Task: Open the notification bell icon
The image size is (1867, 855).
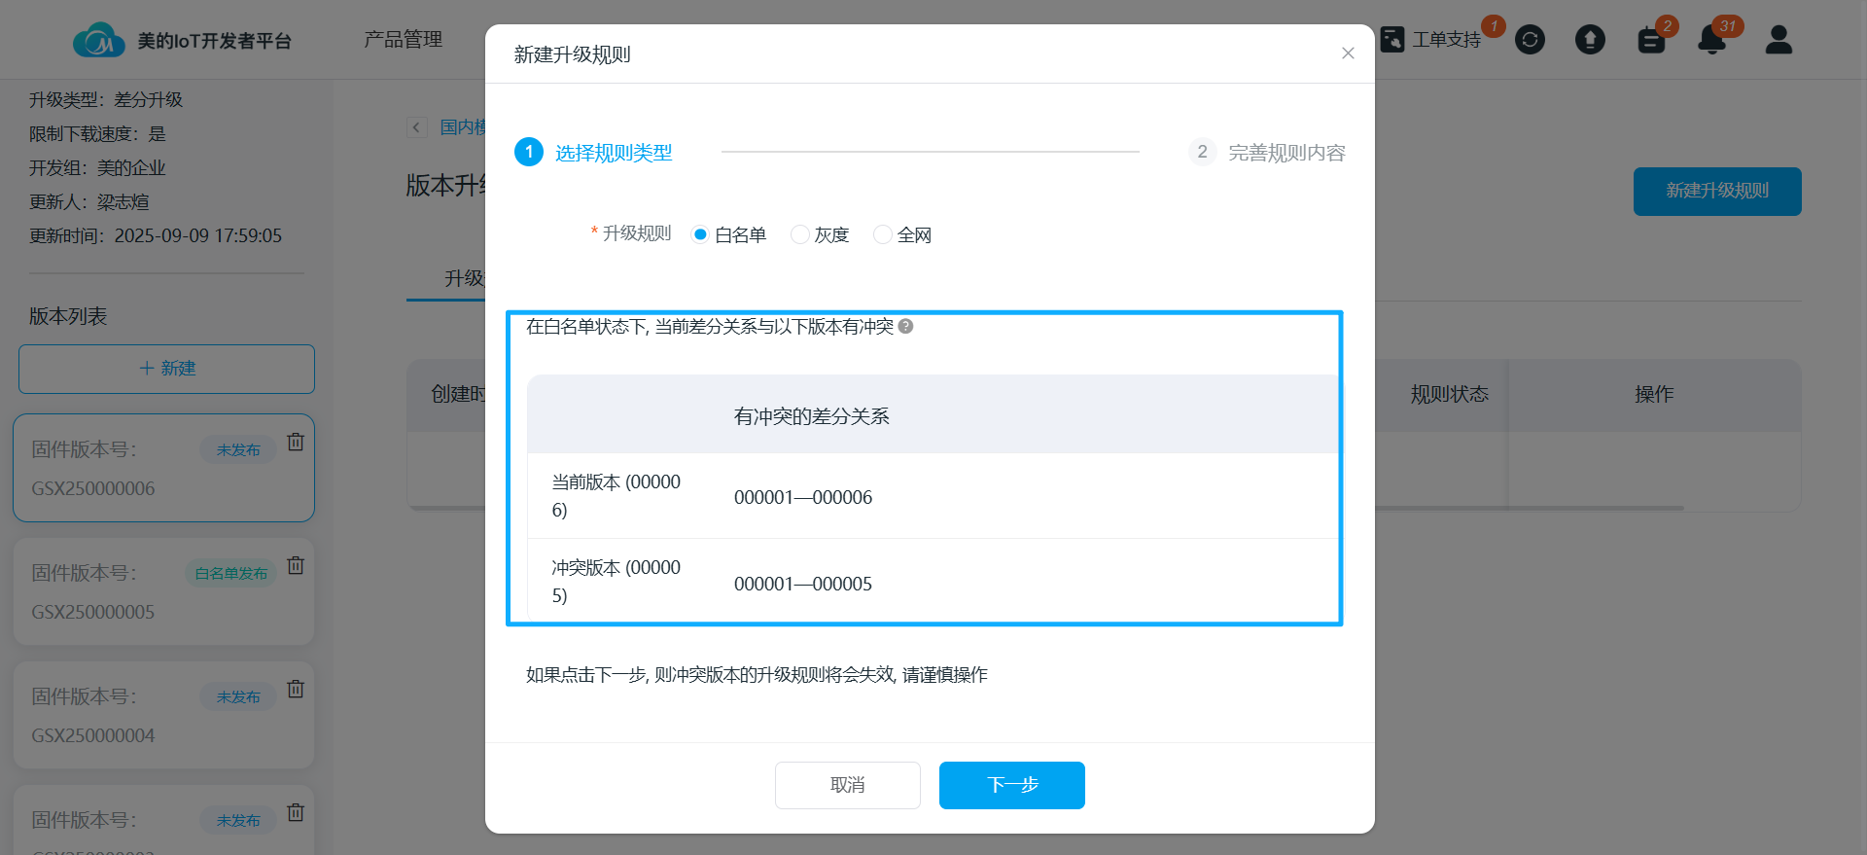Action: pos(1711,40)
